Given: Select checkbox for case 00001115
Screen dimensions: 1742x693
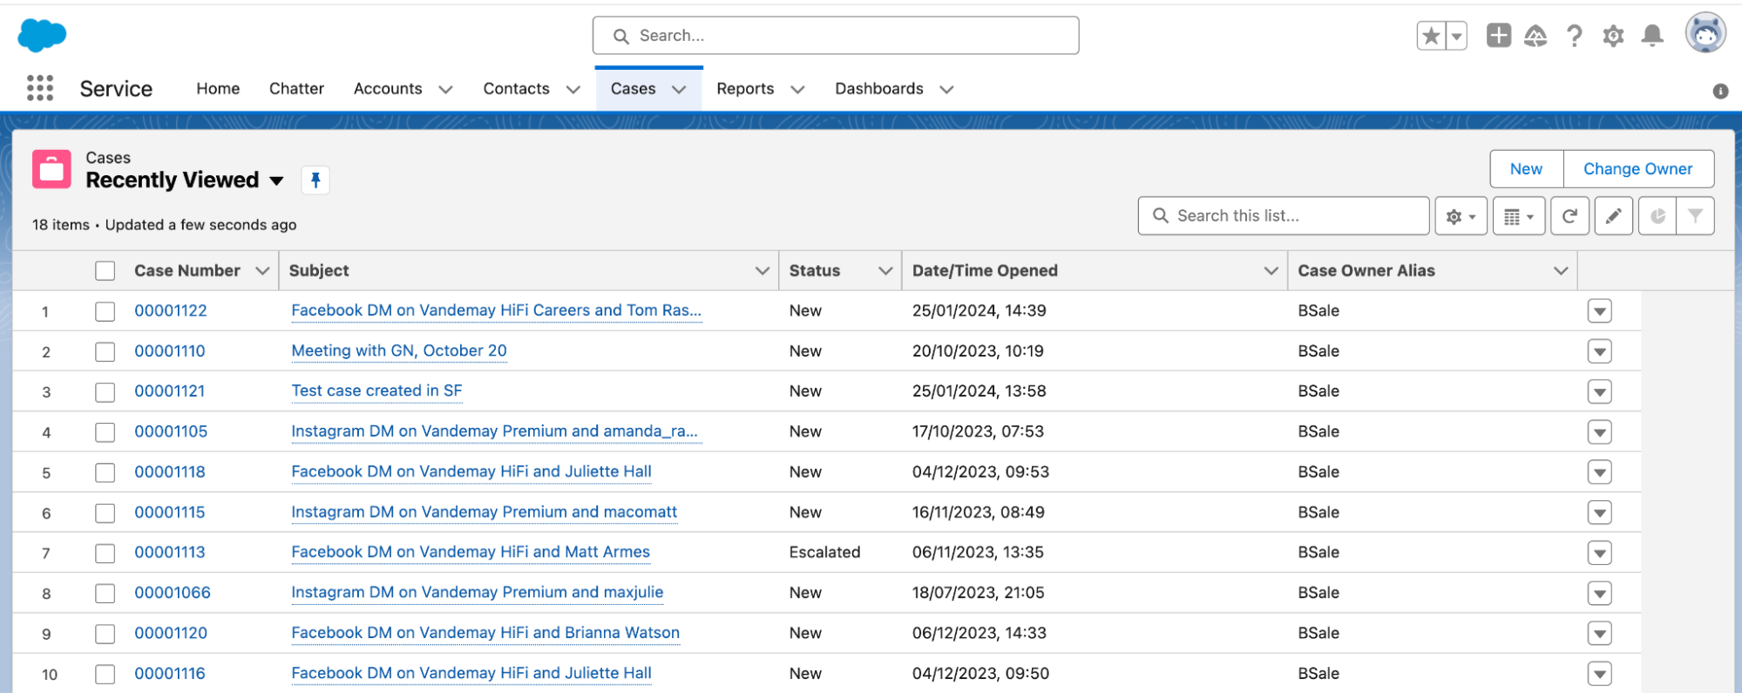Looking at the screenshot, I should pyautogui.click(x=105, y=513).
